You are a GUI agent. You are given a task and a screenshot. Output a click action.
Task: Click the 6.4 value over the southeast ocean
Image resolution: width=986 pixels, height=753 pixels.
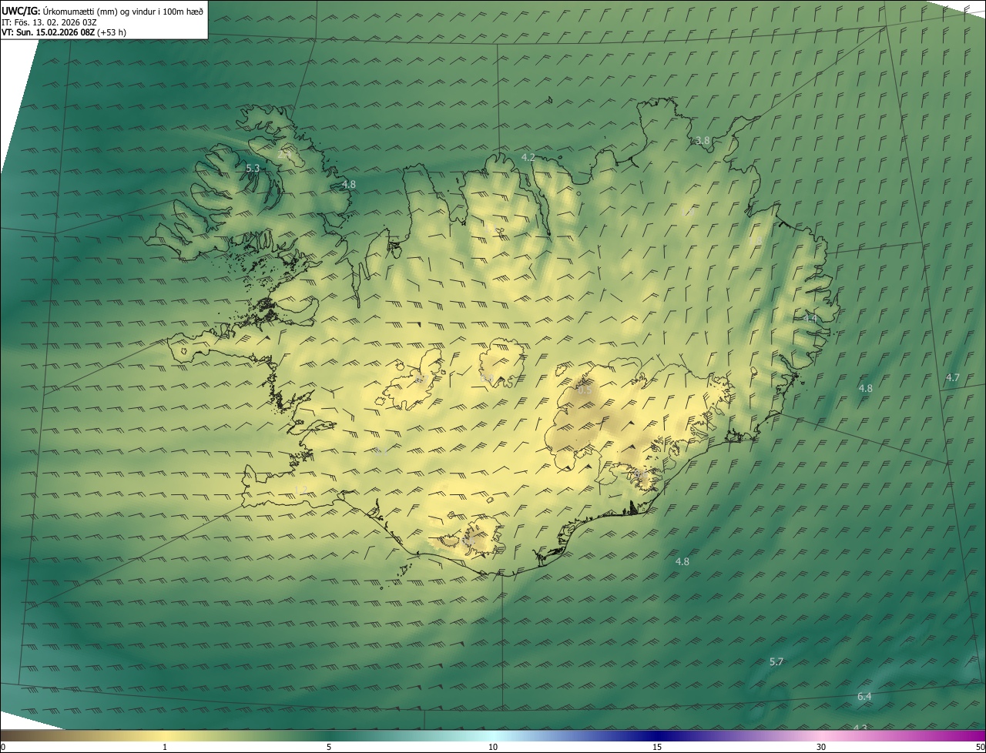tap(864, 697)
